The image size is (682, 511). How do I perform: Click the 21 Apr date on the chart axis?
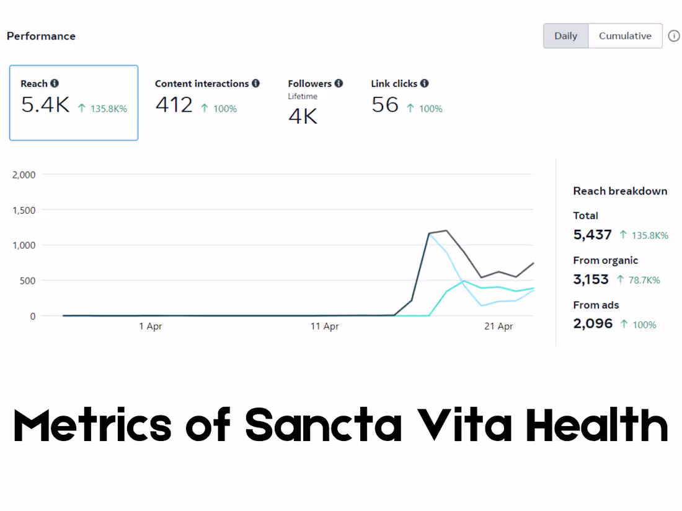pos(498,326)
